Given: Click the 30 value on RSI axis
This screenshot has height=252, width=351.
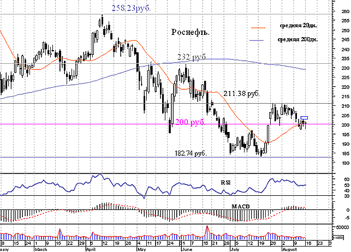Looking at the screenshot, I should [347, 196].
